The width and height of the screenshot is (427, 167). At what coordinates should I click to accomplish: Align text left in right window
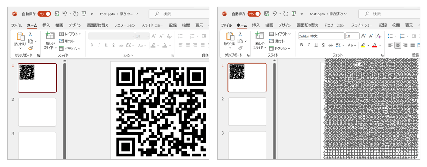pos(391,45)
